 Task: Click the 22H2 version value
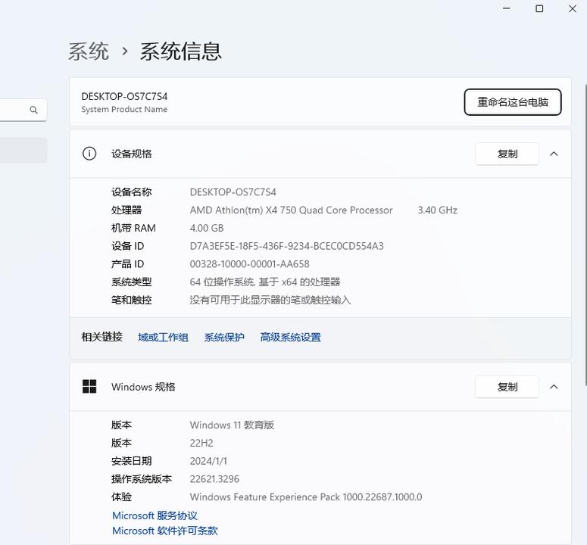point(201,444)
